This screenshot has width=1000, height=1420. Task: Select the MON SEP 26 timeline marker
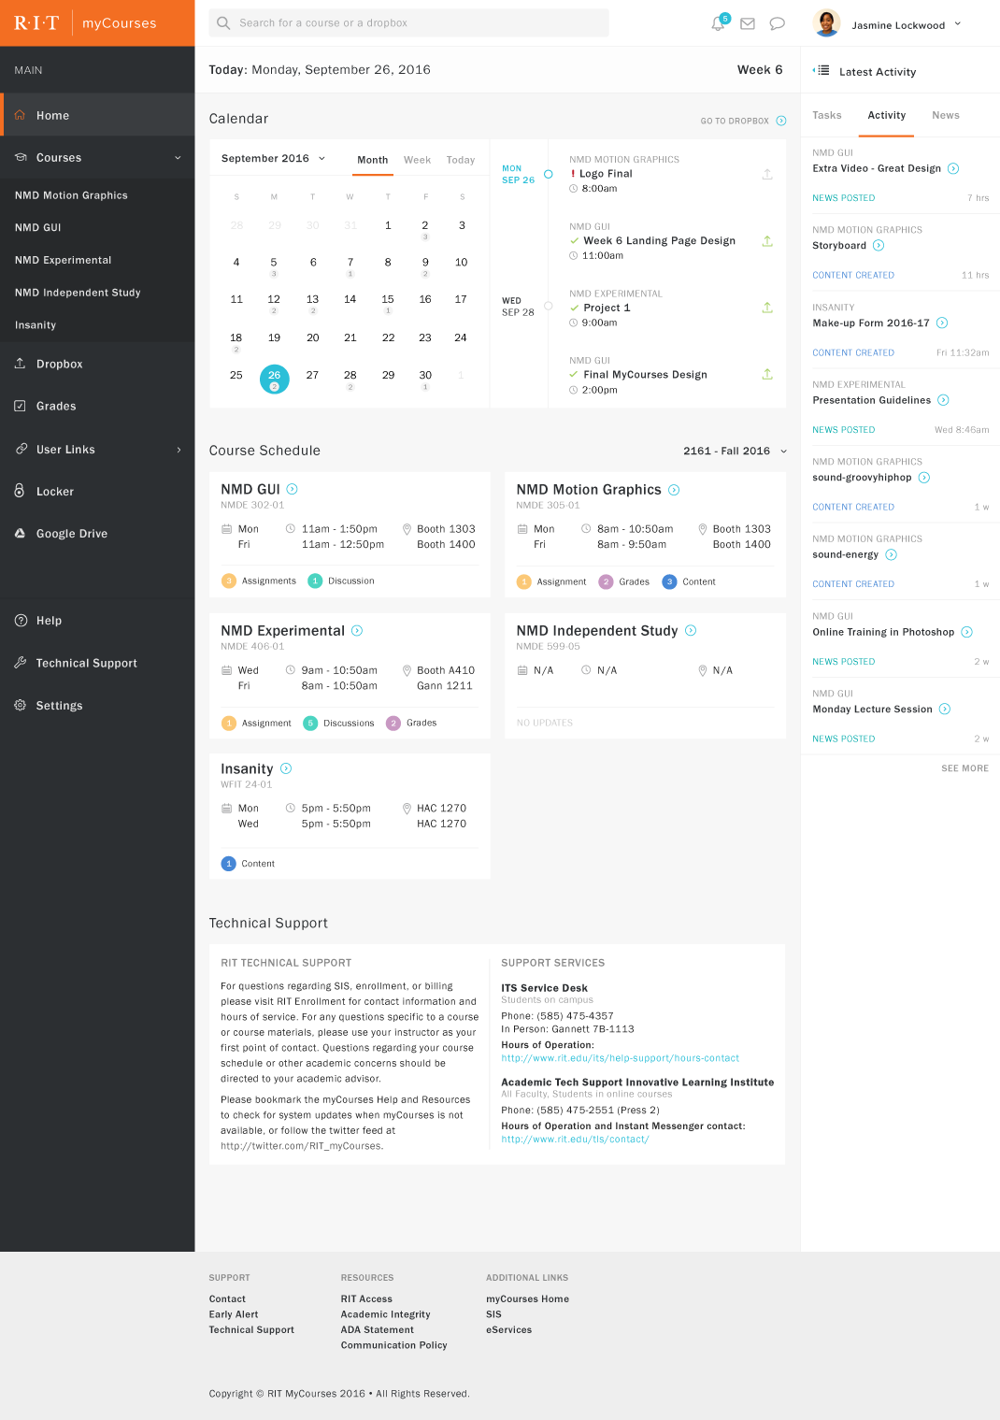click(x=549, y=174)
